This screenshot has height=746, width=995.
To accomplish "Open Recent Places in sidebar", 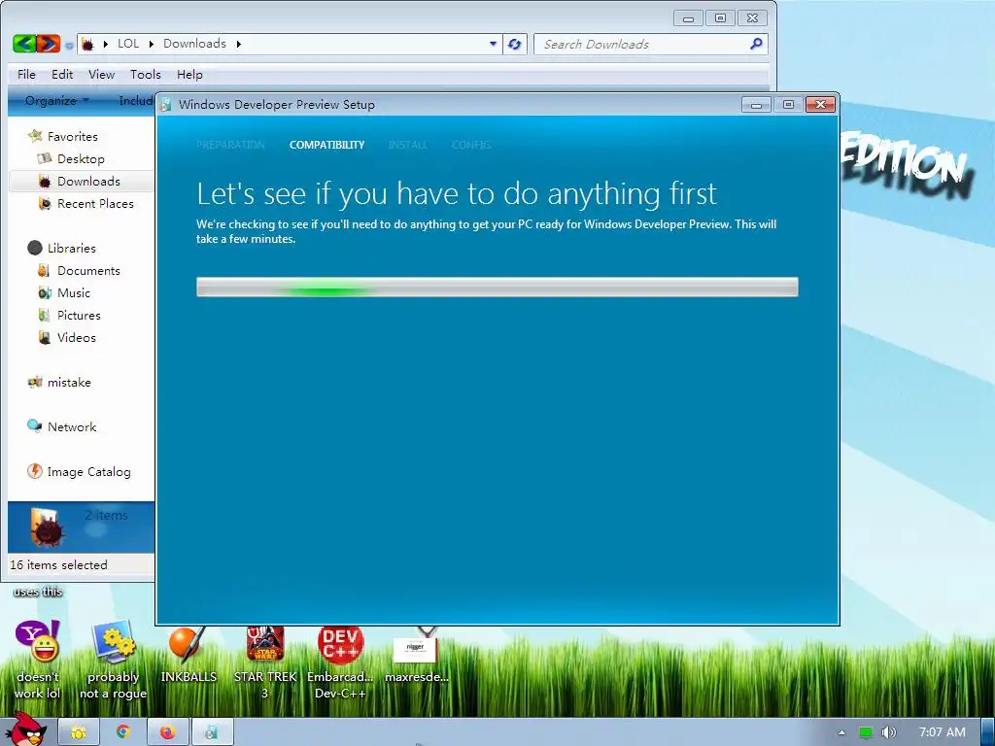I will pos(95,204).
